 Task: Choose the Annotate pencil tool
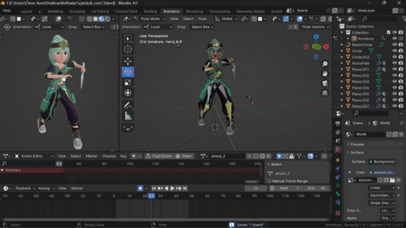point(127,105)
